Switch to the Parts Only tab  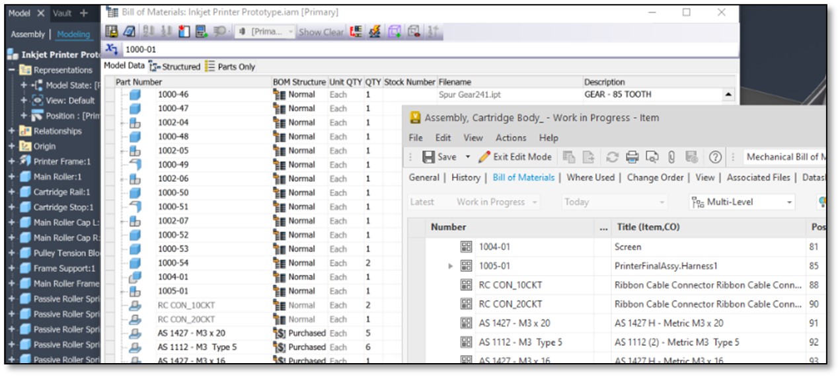(x=230, y=66)
